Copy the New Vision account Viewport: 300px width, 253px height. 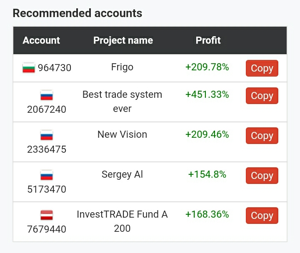point(262,136)
